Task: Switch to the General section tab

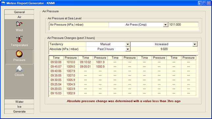Action: tap(19, 12)
